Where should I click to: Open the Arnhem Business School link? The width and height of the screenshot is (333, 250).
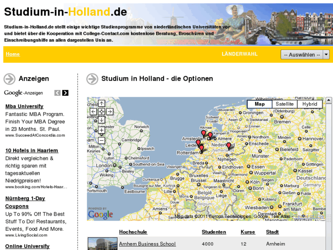click(147, 244)
